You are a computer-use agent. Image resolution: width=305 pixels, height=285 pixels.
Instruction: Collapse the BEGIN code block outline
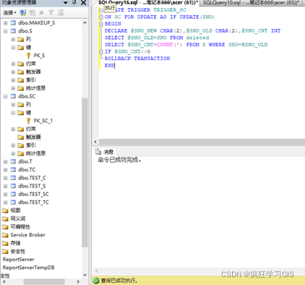(x=101, y=24)
